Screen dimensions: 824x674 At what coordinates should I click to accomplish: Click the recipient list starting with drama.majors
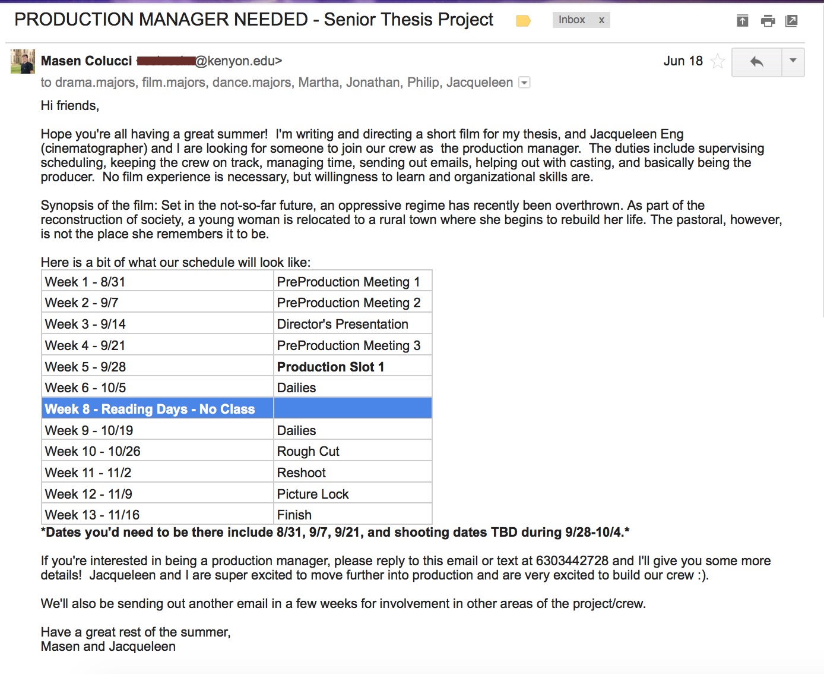coord(277,83)
